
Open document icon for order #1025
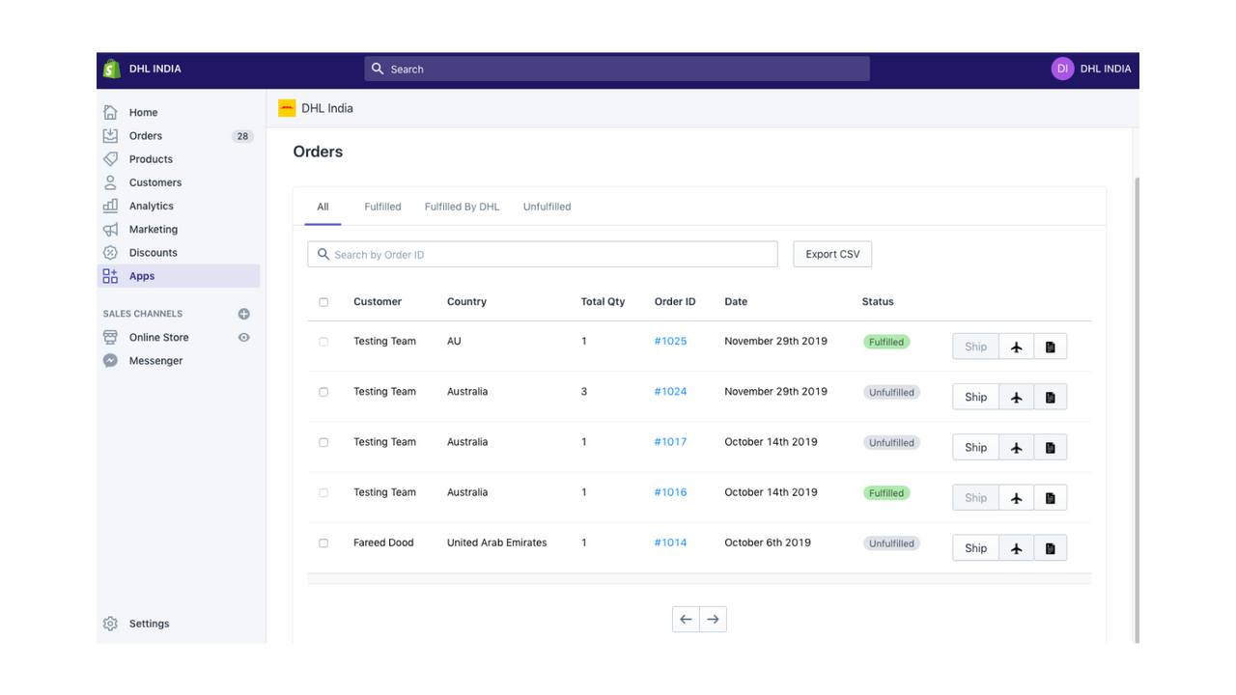[x=1051, y=347]
